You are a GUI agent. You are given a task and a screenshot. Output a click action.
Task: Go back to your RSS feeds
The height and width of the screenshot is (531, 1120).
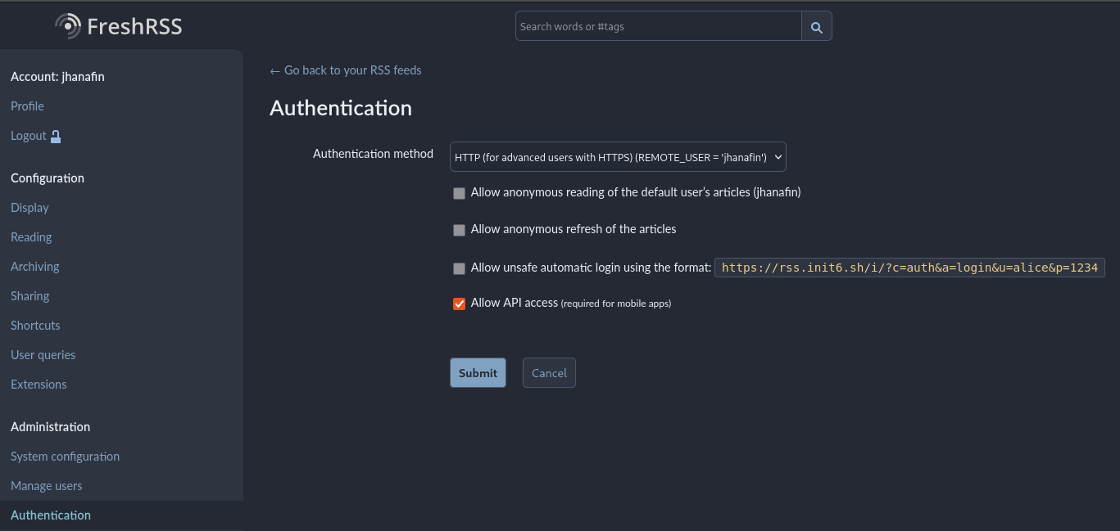[345, 70]
